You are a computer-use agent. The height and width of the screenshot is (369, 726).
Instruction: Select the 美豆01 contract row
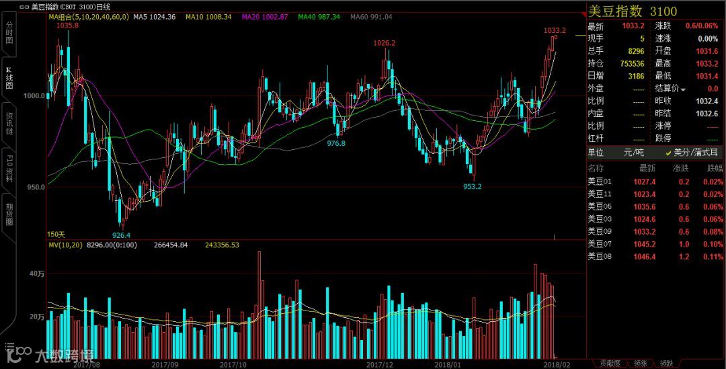[655, 182]
